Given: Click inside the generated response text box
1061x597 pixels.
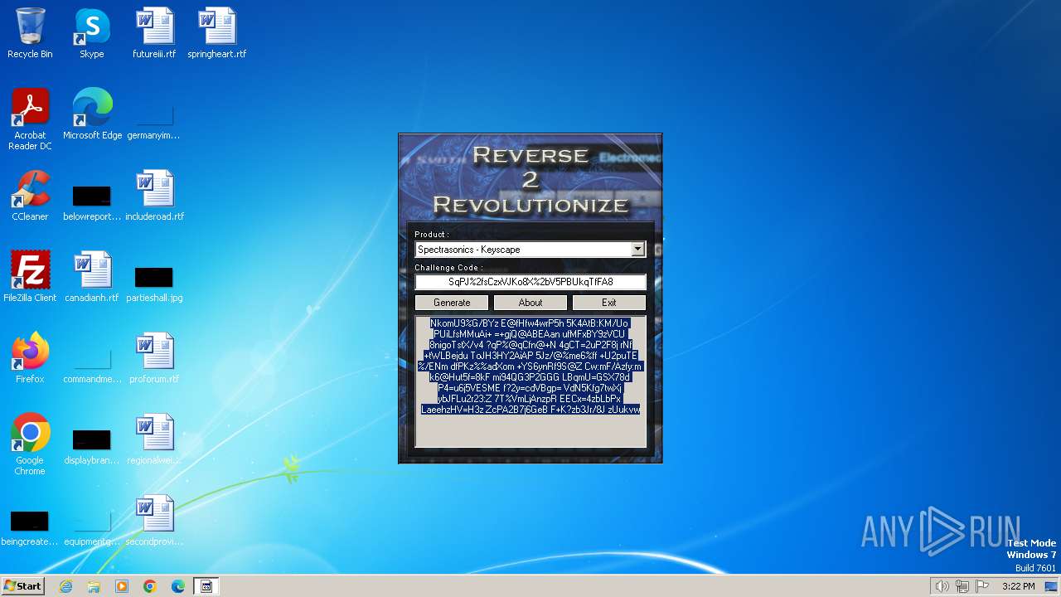Looking at the screenshot, I should pyautogui.click(x=530, y=381).
